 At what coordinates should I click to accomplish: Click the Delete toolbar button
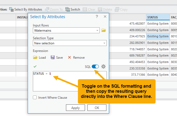(x=105, y=9)
